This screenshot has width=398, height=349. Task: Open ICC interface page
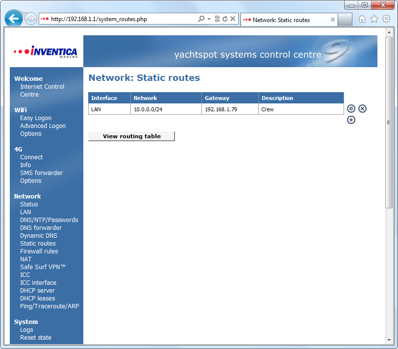(x=38, y=283)
